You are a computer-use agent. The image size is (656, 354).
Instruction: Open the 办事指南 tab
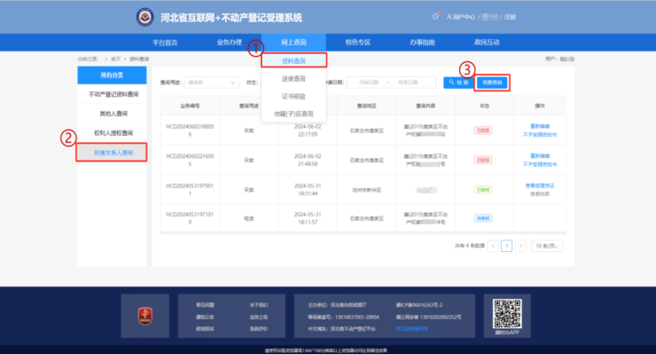[x=422, y=43]
